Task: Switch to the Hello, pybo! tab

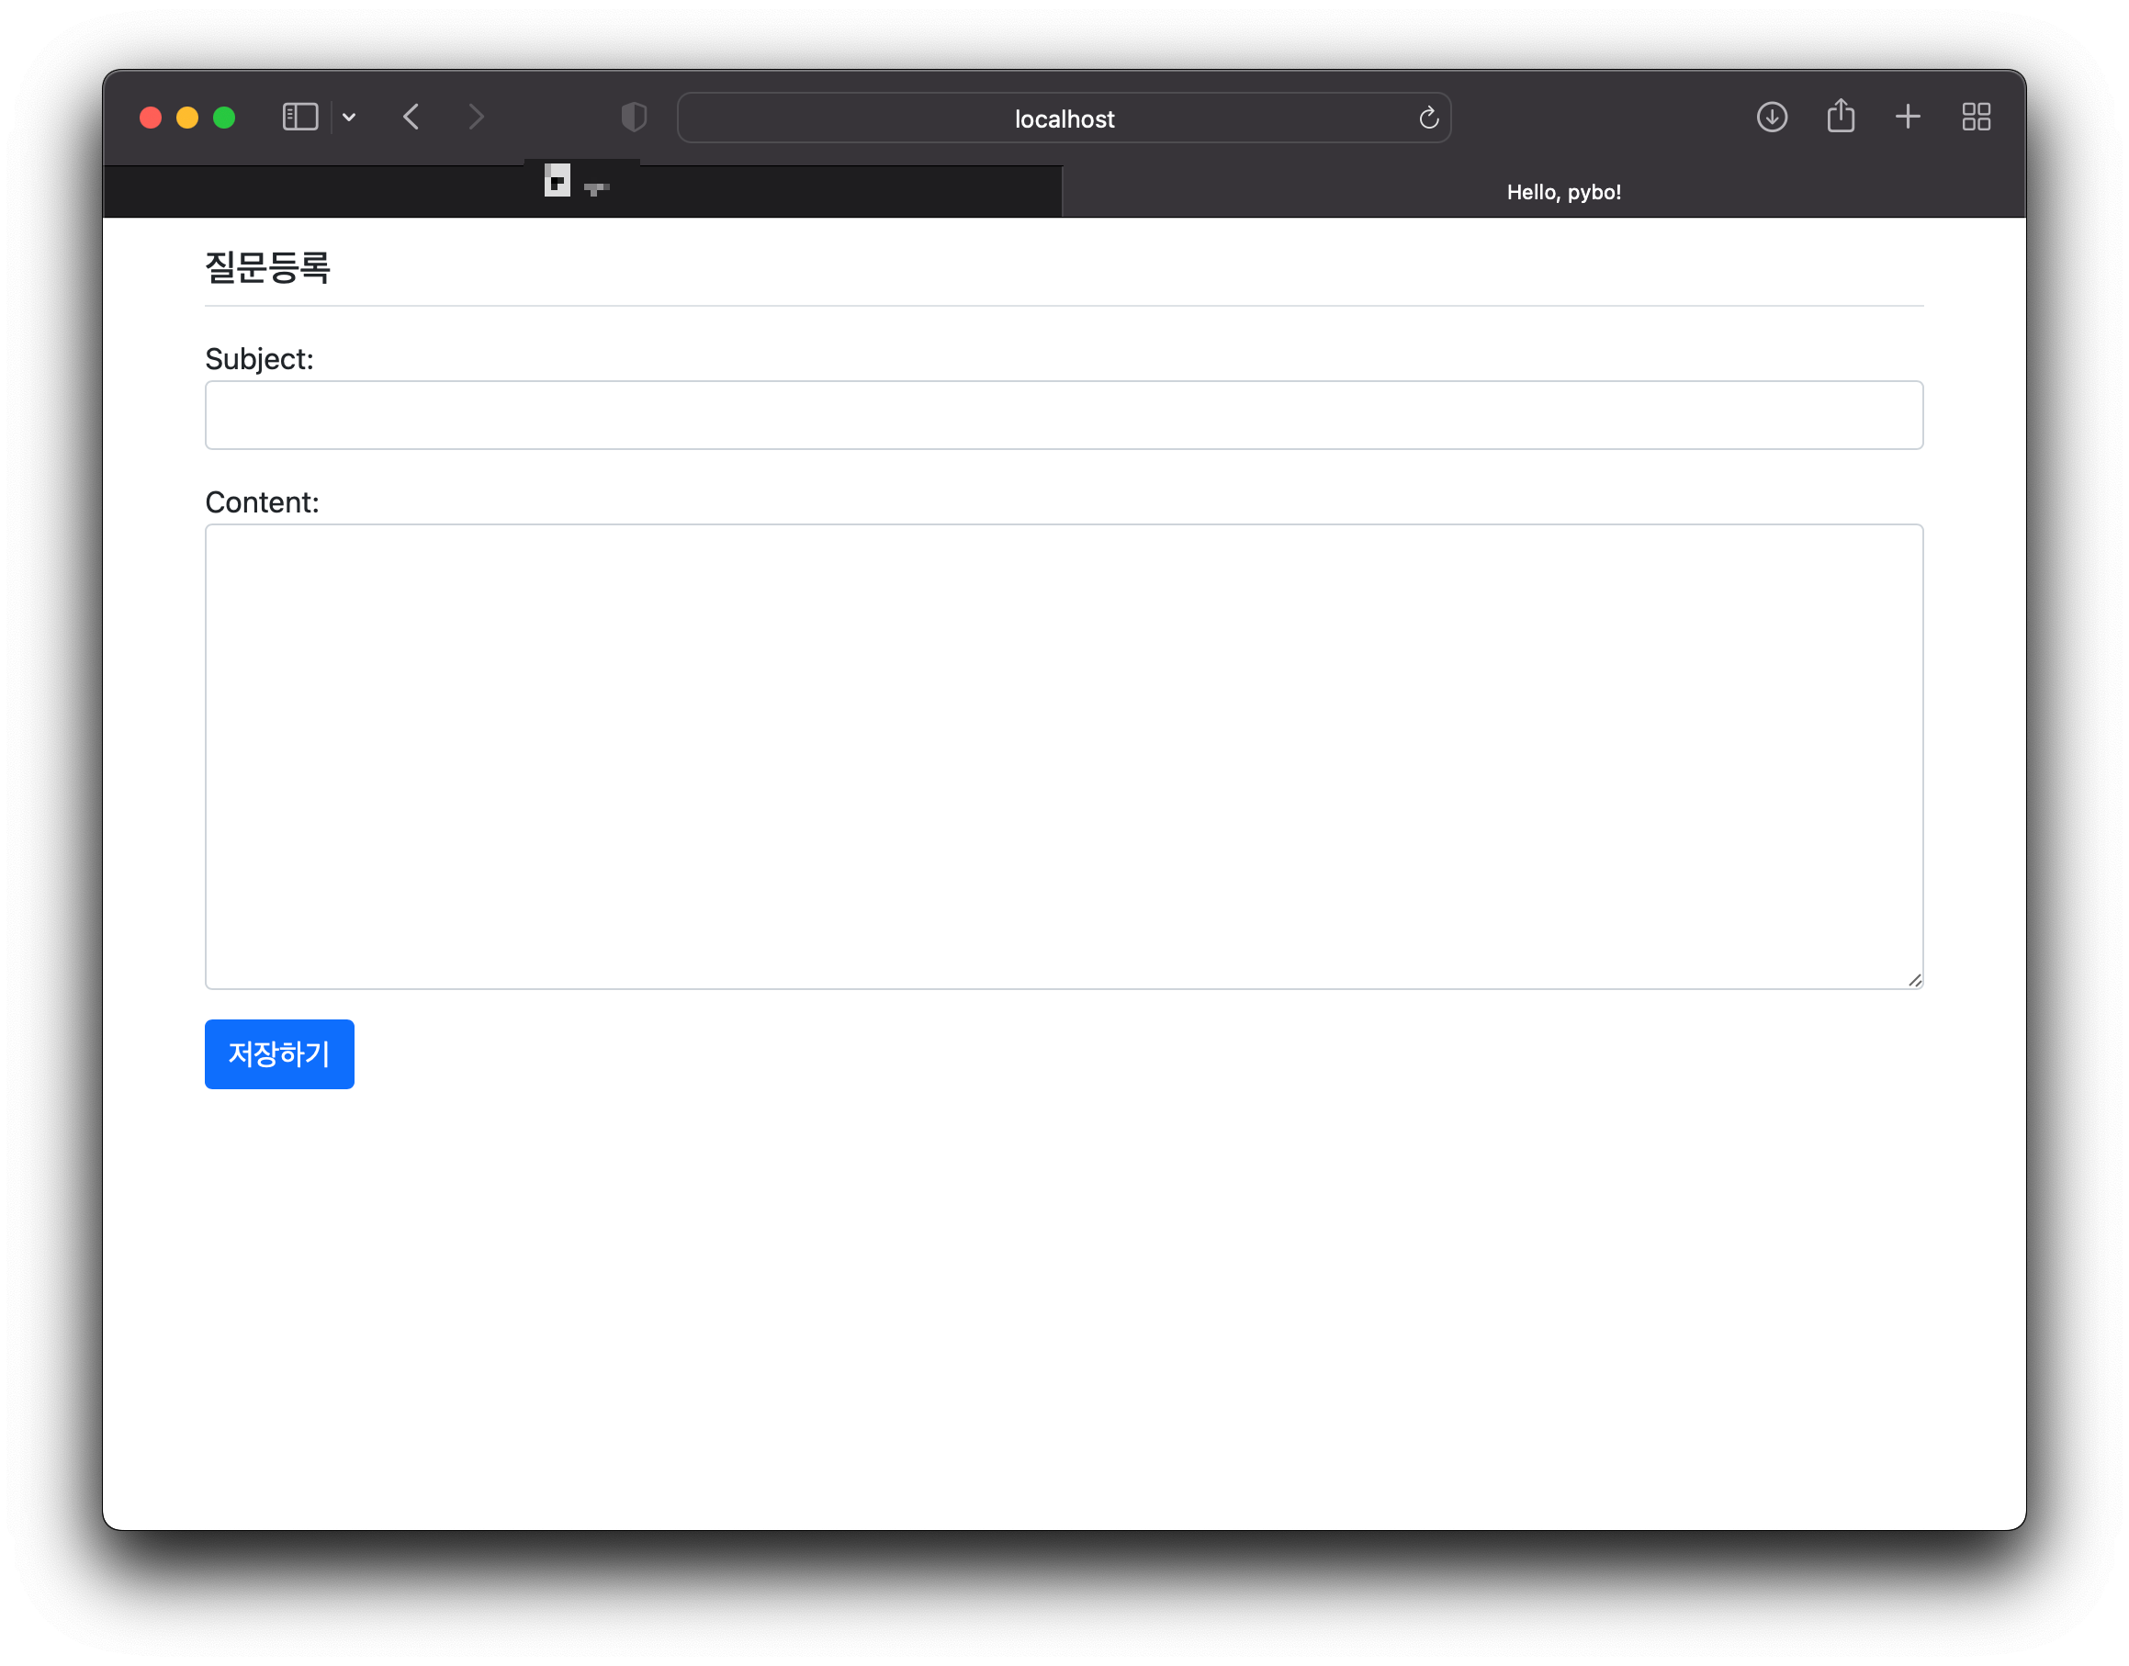Action: [x=1562, y=192]
